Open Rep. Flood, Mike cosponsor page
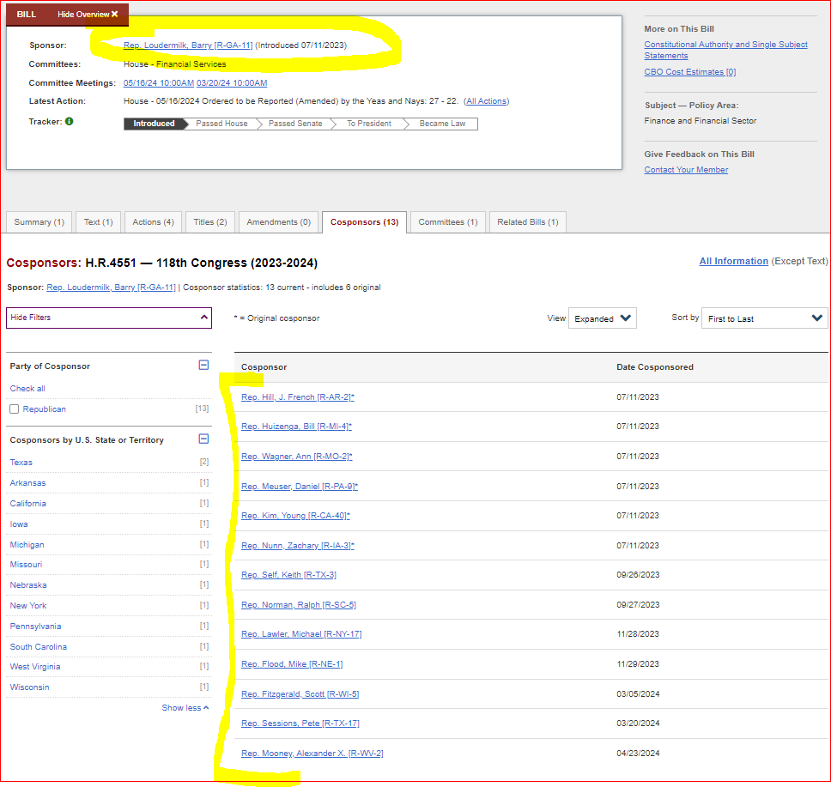Image resolution: width=831 pixels, height=787 pixels. click(x=292, y=664)
